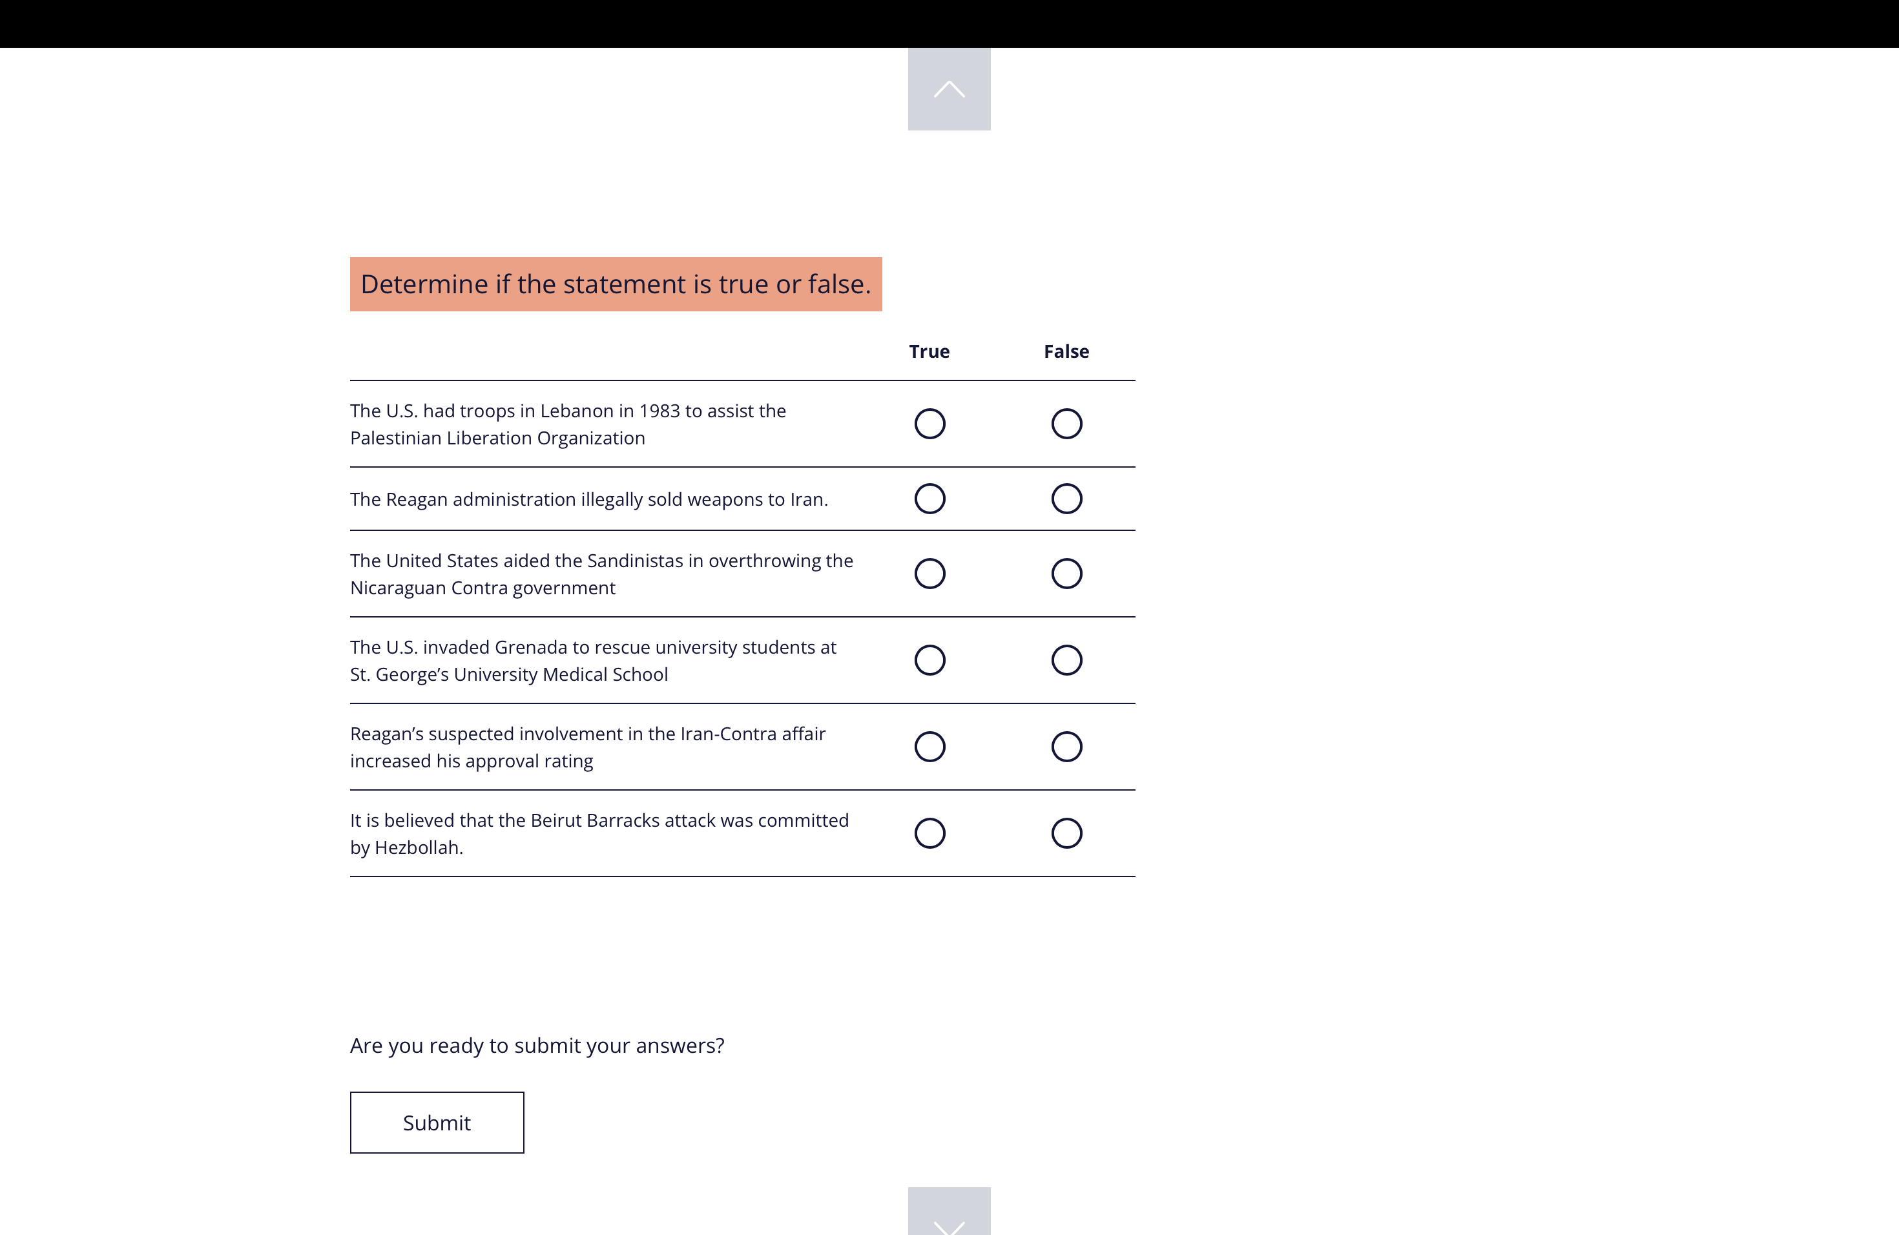Click the Beirut Barracks attack statement text
The image size is (1899, 1235).
pyautogui.click(x=598, y=833)
